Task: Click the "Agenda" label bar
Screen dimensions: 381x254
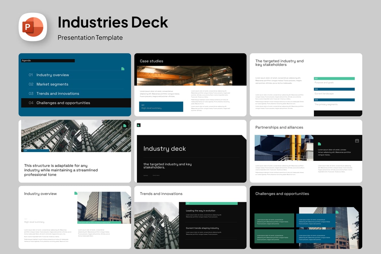Action: (48, 61)
